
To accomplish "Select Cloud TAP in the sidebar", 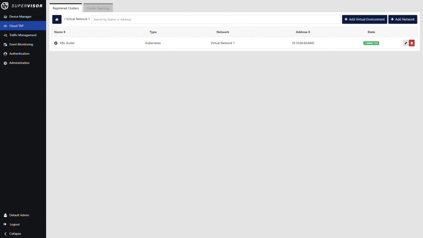I will (16, 26).
